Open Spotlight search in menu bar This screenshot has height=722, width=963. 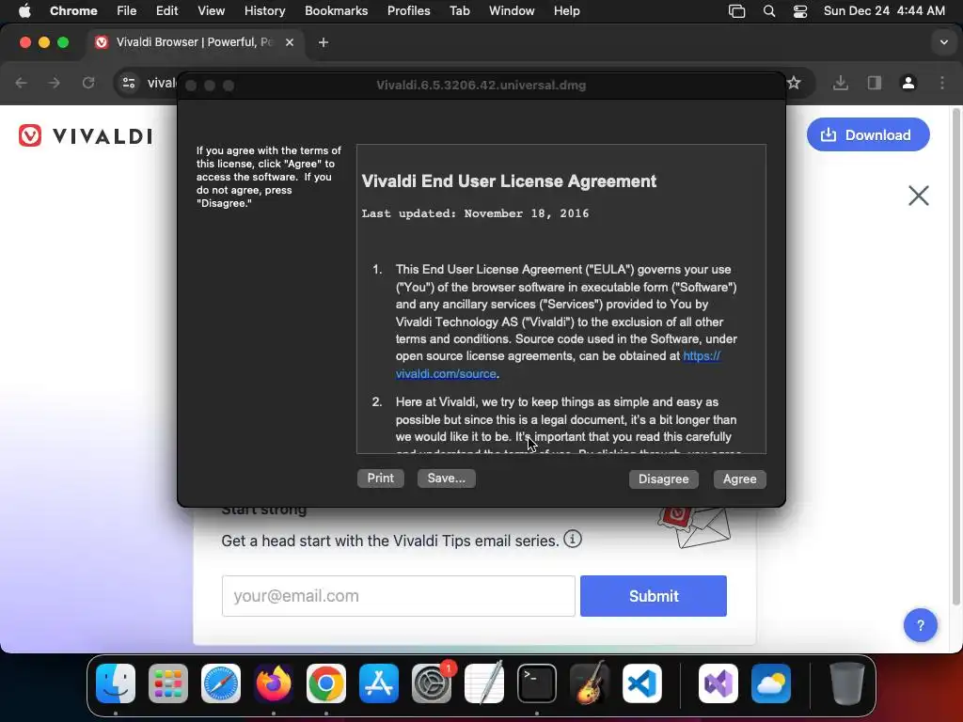click(x=769, y=11)
